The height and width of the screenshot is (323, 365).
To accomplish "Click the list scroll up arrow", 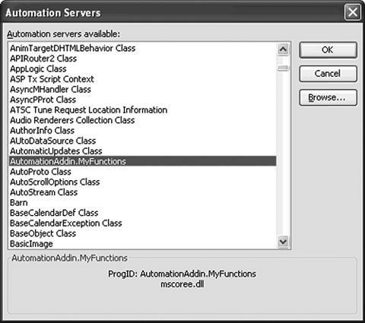I will coord(283,49).
